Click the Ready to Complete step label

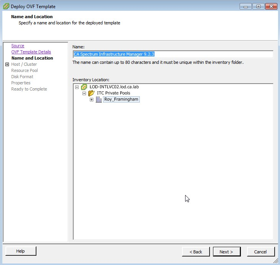pyautogui.click(x=29, y=89)
